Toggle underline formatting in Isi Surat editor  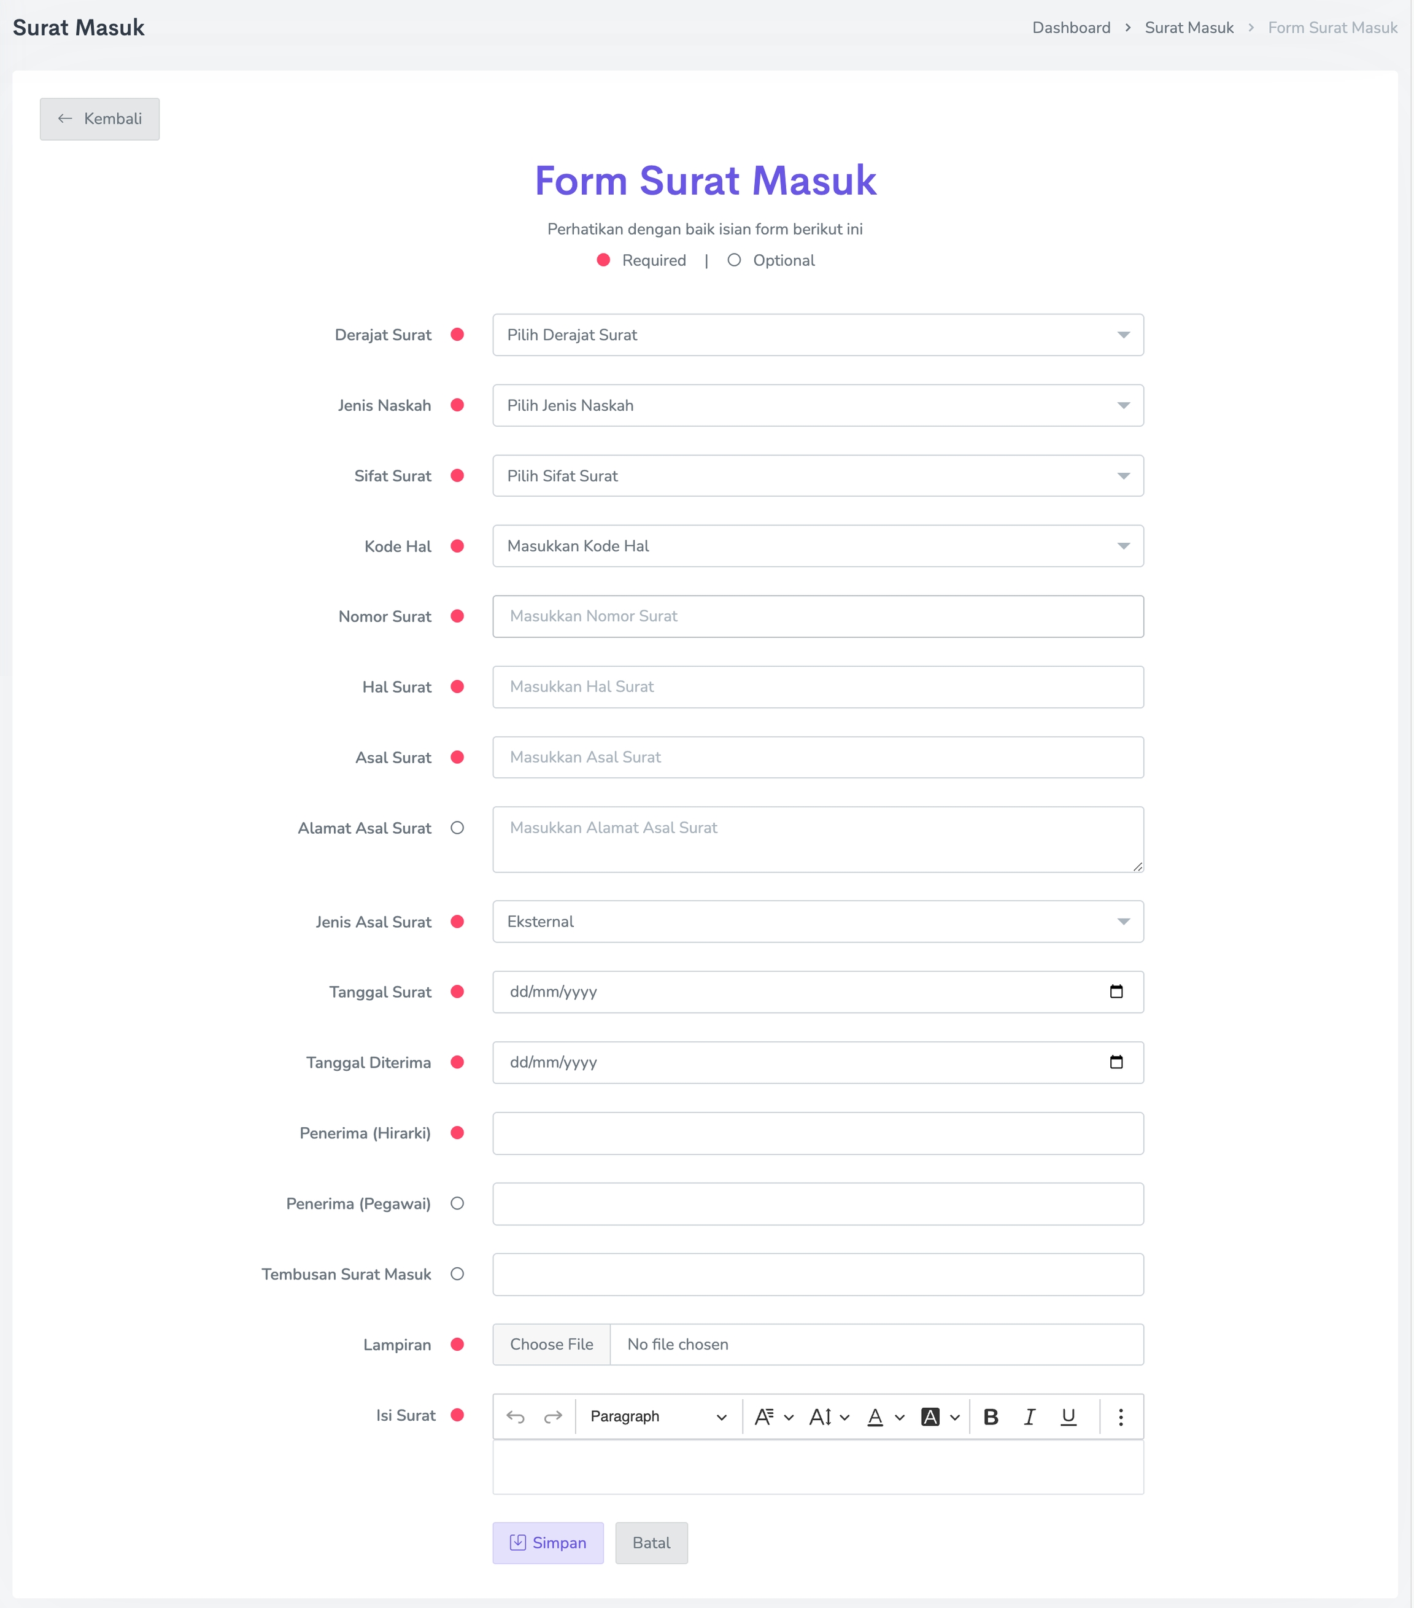coord(1068,1417)
